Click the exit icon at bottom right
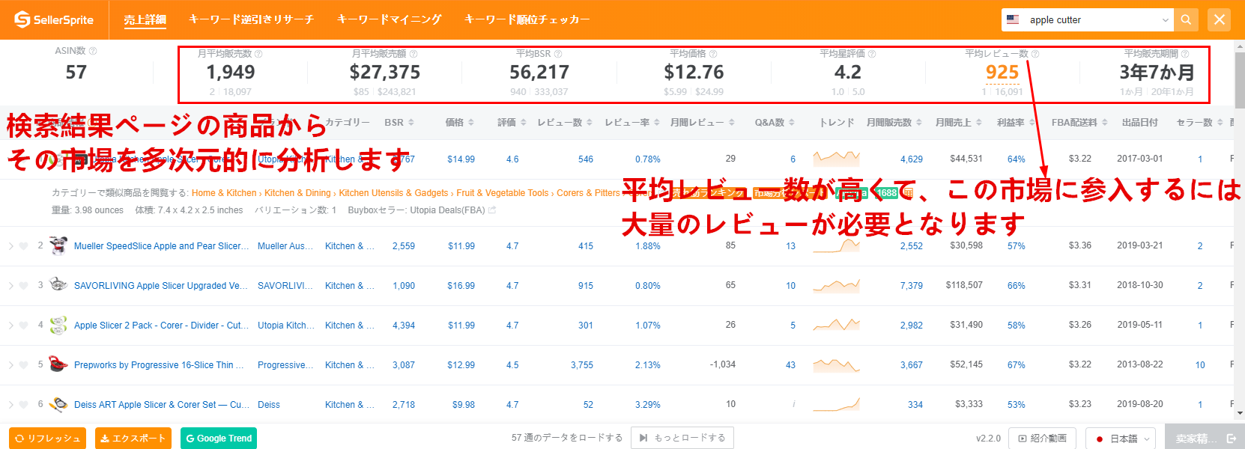The width and height of the screenshot is (1245, 449). [1230, 439]
